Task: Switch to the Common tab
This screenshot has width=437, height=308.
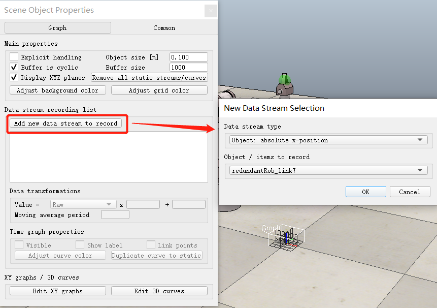Action: 164,28
